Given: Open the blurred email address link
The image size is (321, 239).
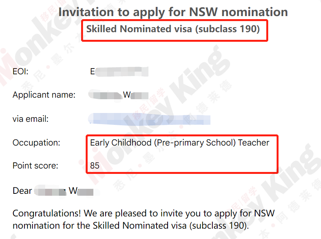Looking at the screenshot, I should pos(149,119).
